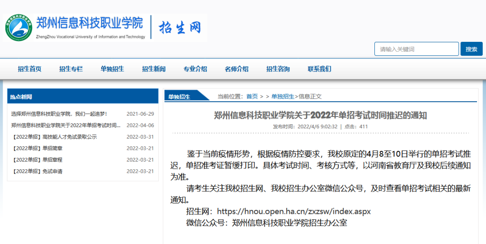Viewport: 486px width, 244px height.
Task: Click the search keyword input field
Action: [x=416, y=49]
